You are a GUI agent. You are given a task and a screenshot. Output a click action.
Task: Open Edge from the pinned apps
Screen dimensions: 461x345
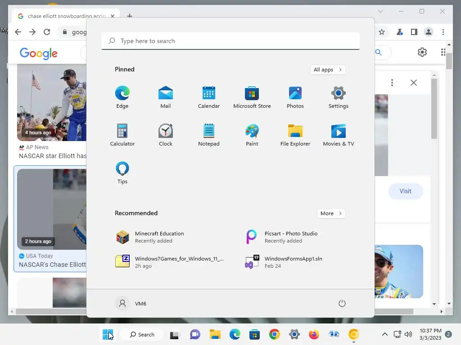[122, 97]
